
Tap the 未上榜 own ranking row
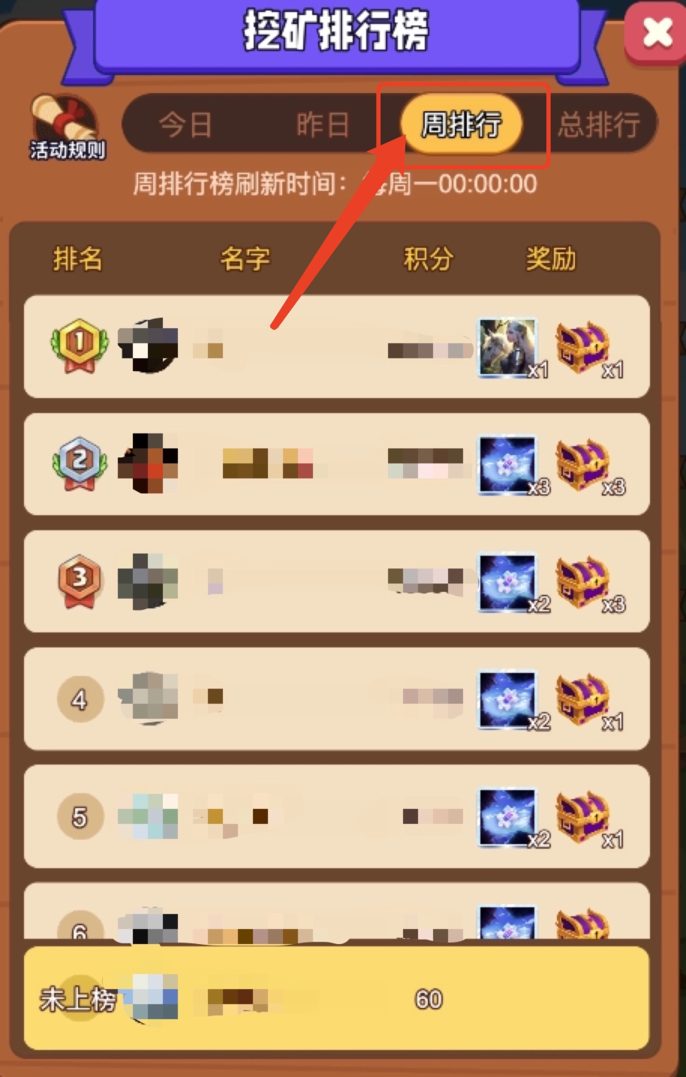tap(336, 998)
